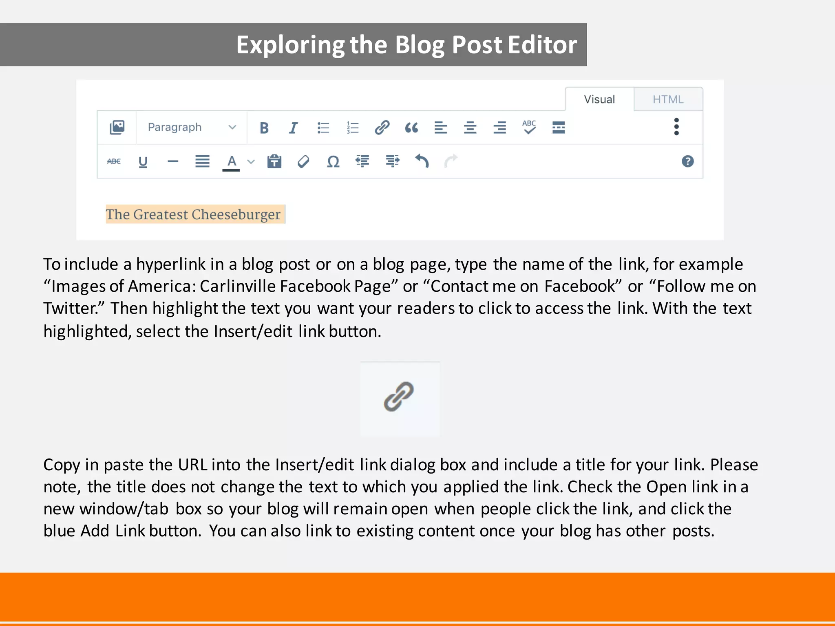
Task: Open the Paragraph format dropdown
Action: [192, 127]
